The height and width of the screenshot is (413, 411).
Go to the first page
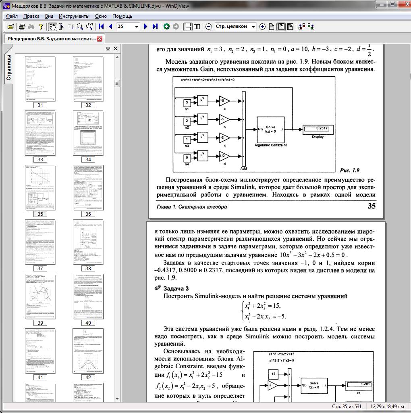pos(101,27)
